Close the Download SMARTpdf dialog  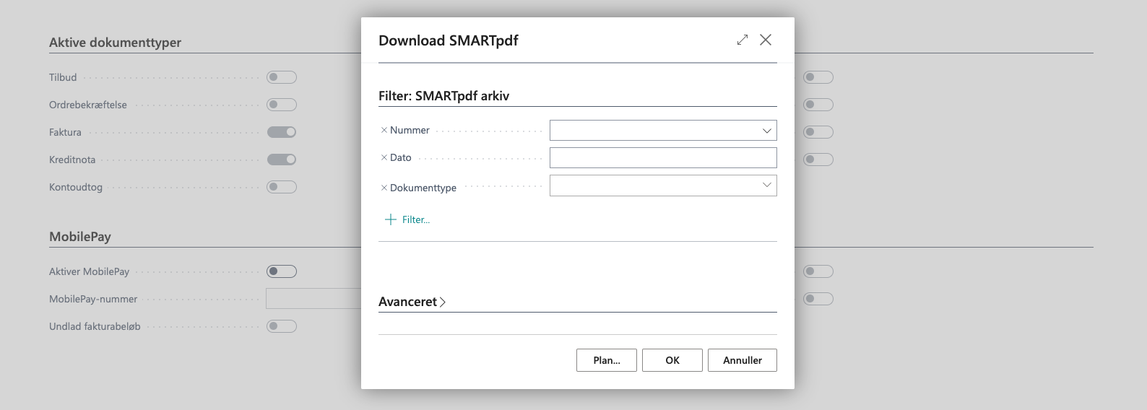(x=766, y=40)
